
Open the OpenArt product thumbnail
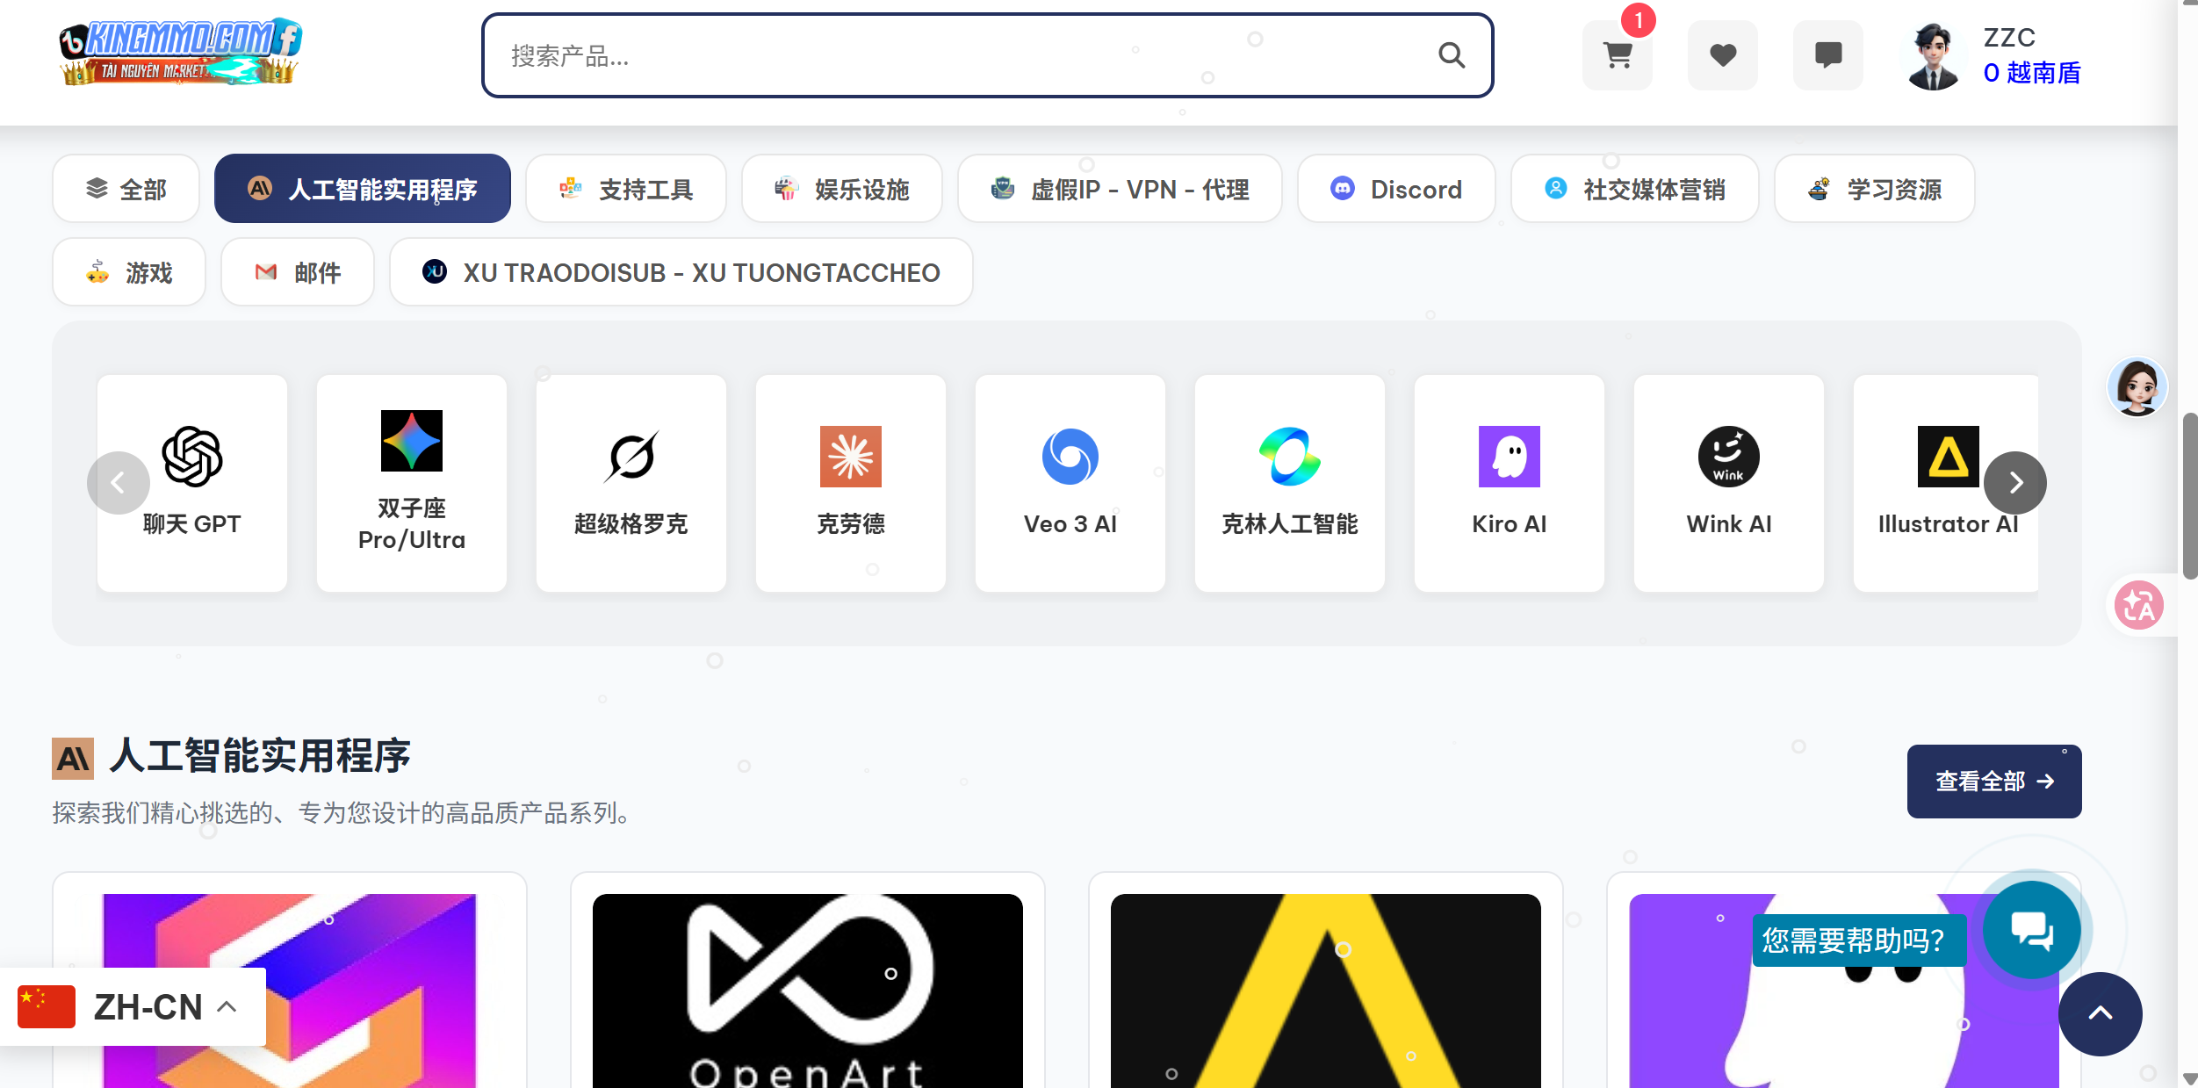tap(807, 991)
